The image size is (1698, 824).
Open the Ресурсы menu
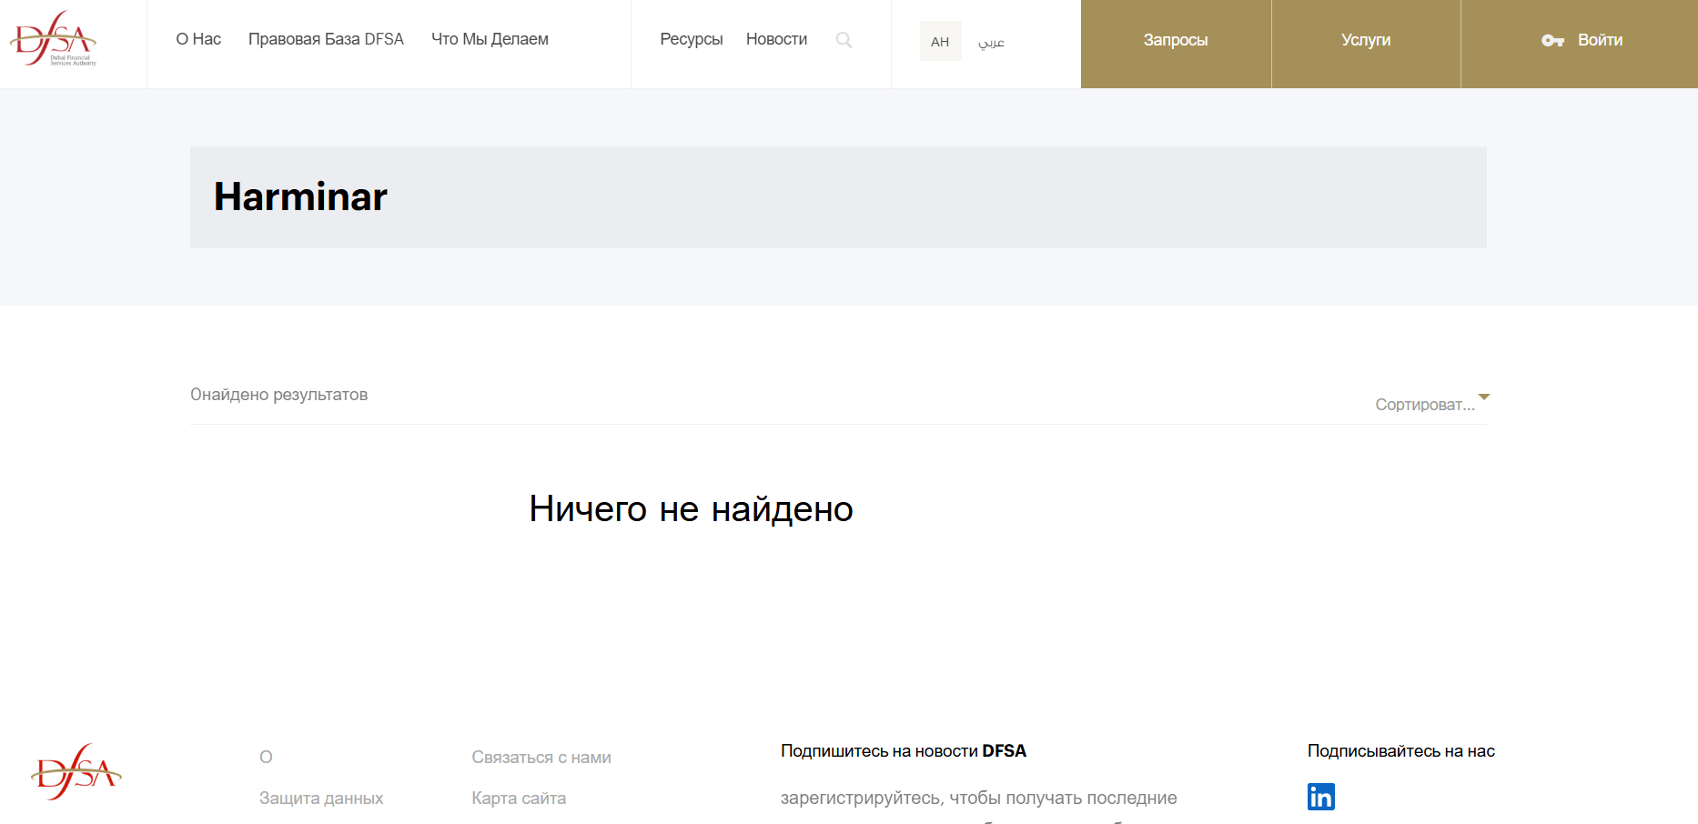[x=692, y=39]
